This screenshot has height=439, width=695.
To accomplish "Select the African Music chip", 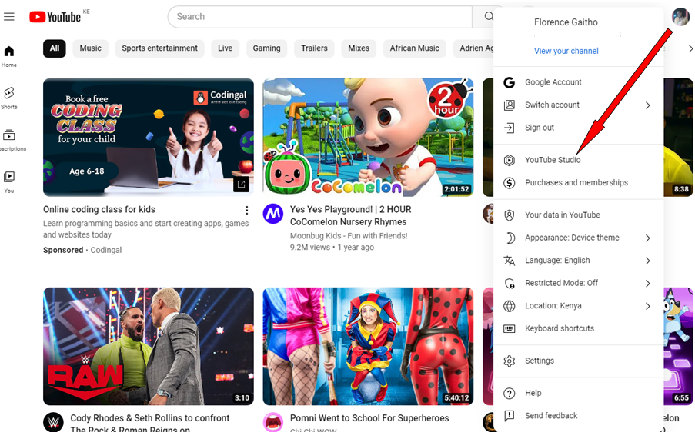I will coord(414,48).
